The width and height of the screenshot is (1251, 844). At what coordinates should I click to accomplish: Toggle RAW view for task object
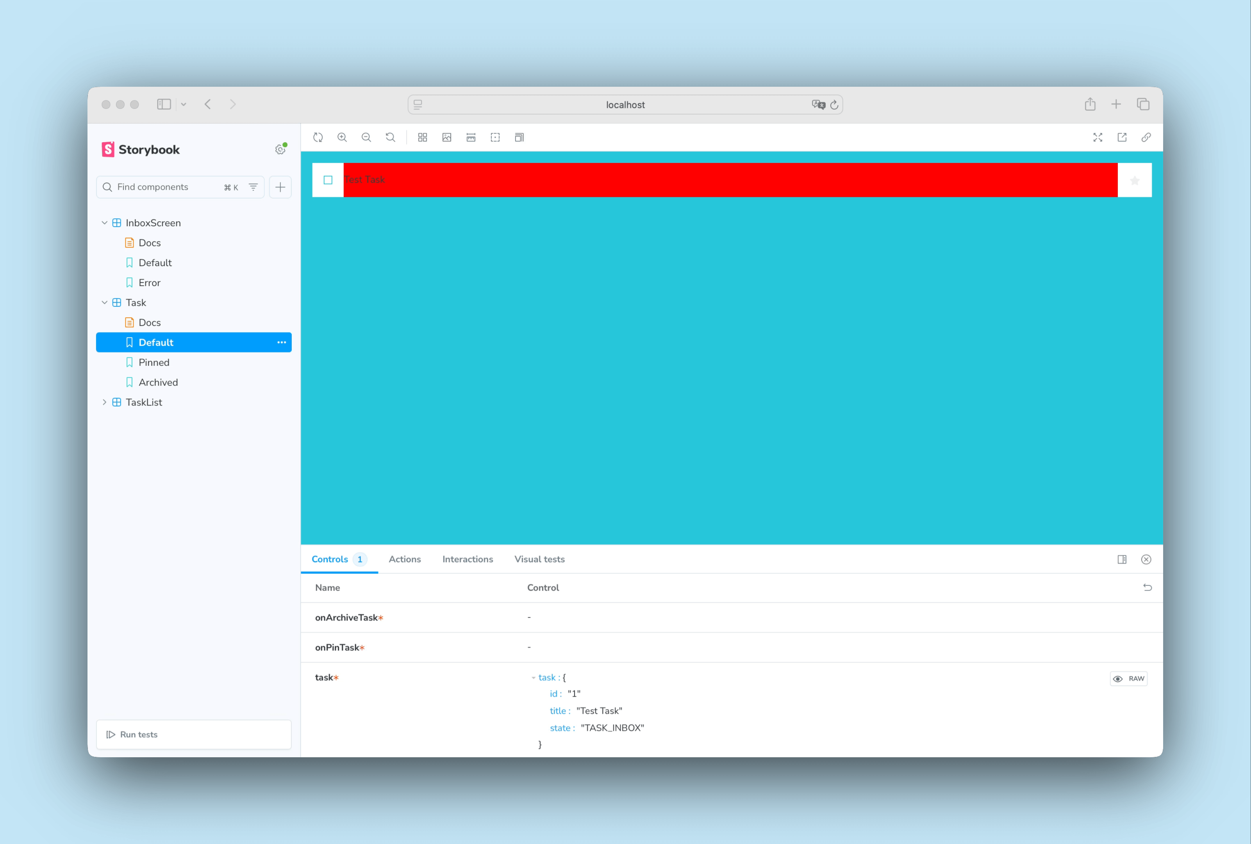click(1128, 678)
